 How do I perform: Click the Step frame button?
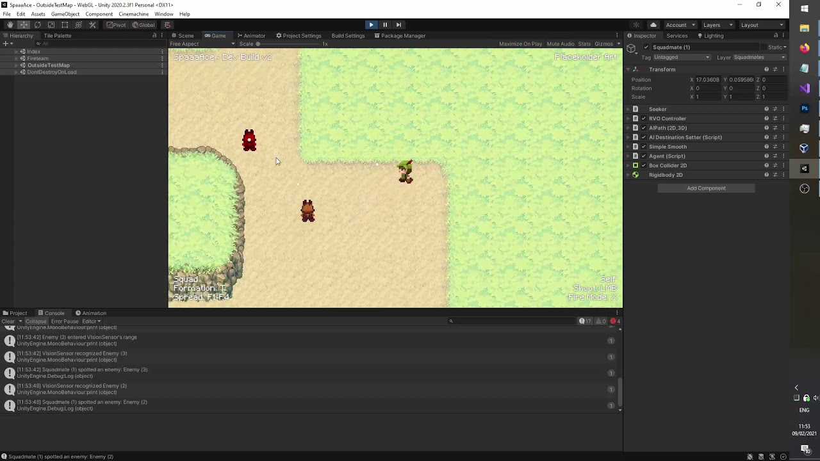398,25
